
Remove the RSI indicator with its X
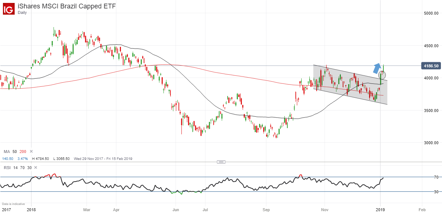click(x=36, y=167)
